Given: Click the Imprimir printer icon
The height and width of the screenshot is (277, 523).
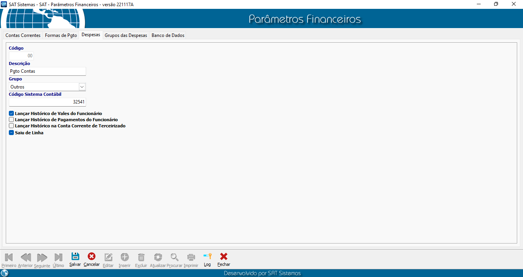Looking at the screenshot, I should [191, 257].
